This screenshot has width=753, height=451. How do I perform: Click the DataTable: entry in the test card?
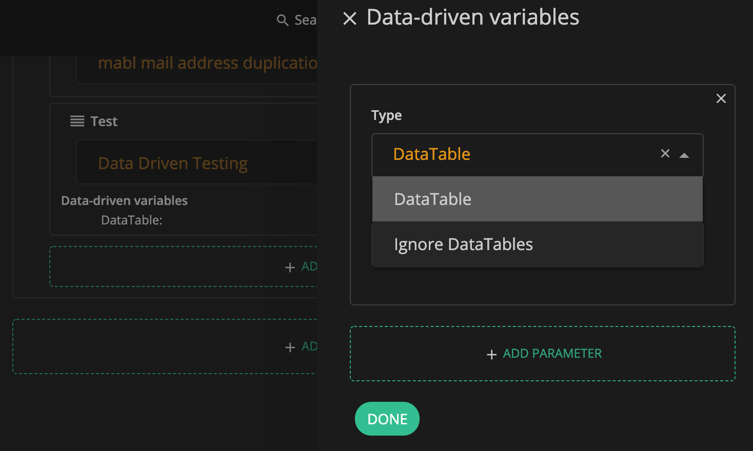(132, 220)
